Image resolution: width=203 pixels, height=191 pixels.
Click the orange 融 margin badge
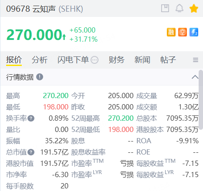pos(171,32)
